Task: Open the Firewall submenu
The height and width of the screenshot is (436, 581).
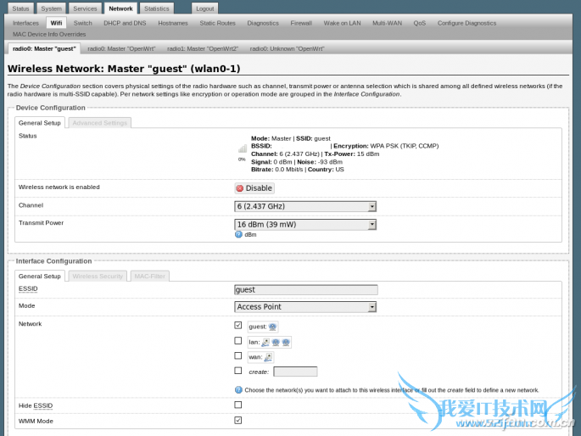Action: [x=301, y=23]
